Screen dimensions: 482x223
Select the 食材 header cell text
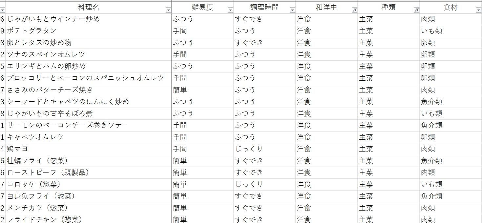(451, 7)
